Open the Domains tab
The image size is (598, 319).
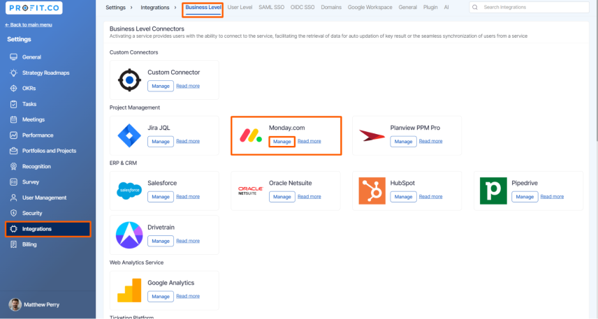[x=331, y=7]
